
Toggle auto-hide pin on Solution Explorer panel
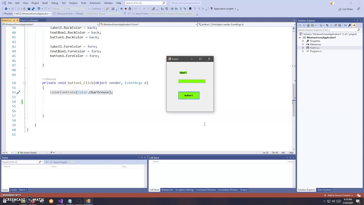357,20
